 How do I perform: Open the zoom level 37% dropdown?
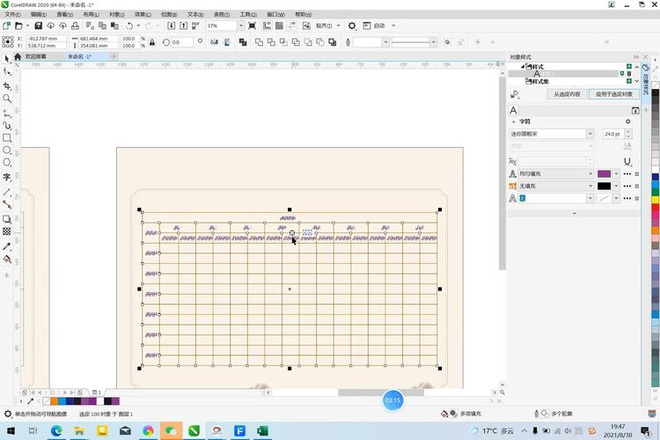[x=241, y=26]
